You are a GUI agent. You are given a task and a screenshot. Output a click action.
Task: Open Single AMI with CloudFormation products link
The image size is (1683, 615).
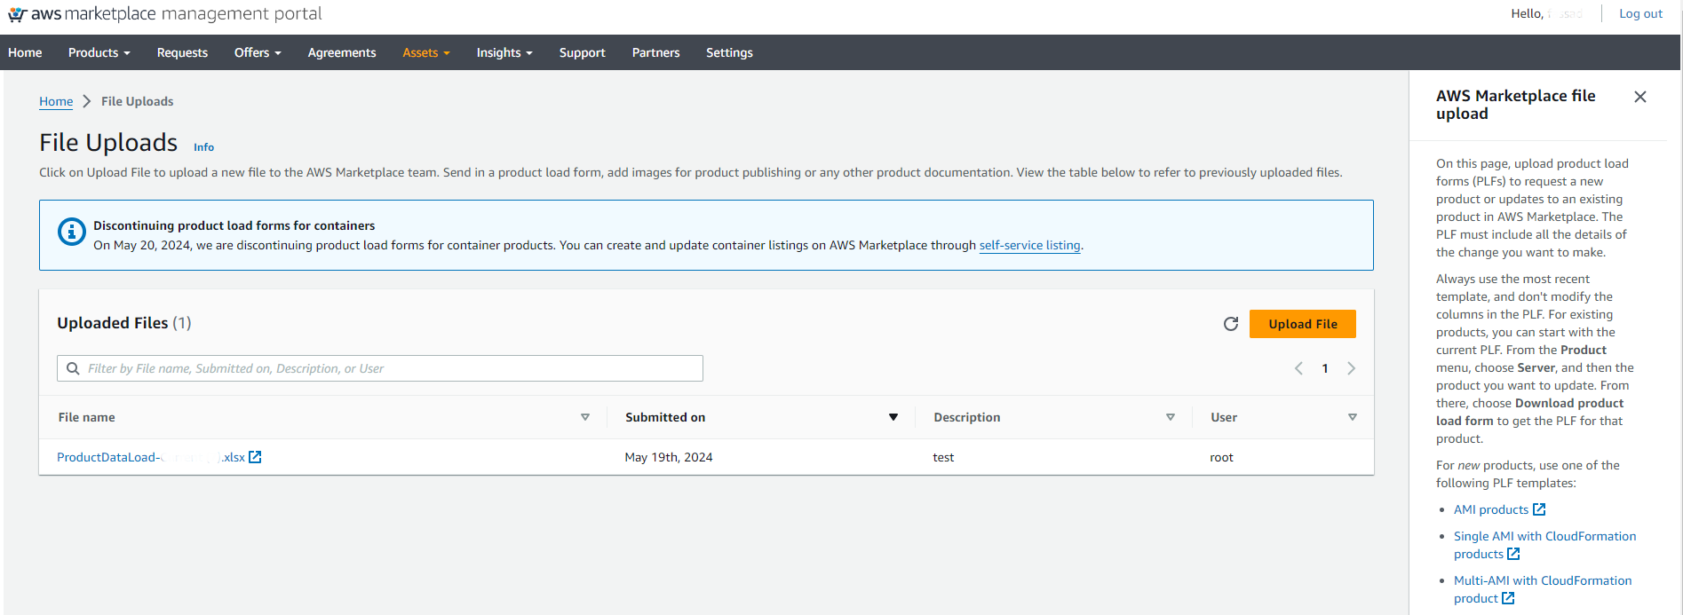(x=1545, y=545)
